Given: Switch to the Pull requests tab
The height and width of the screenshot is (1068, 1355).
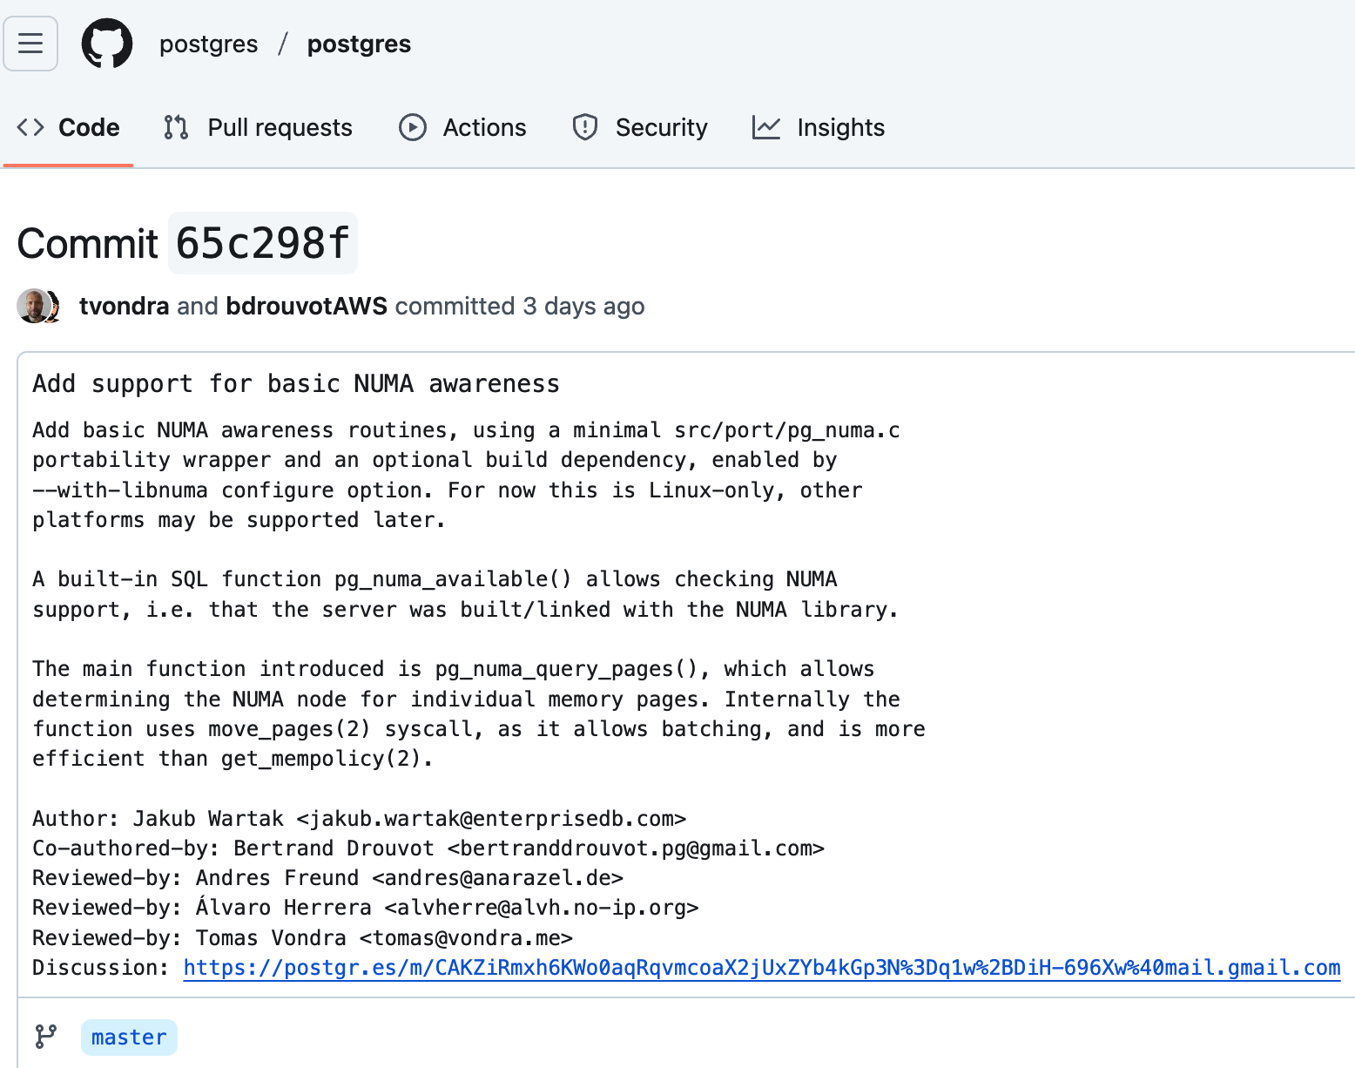Looking at the screenshot, I should (x=279, y=127).
